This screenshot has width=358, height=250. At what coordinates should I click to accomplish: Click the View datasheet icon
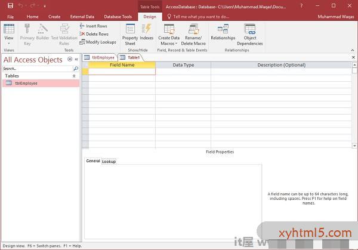pos(9,29)
